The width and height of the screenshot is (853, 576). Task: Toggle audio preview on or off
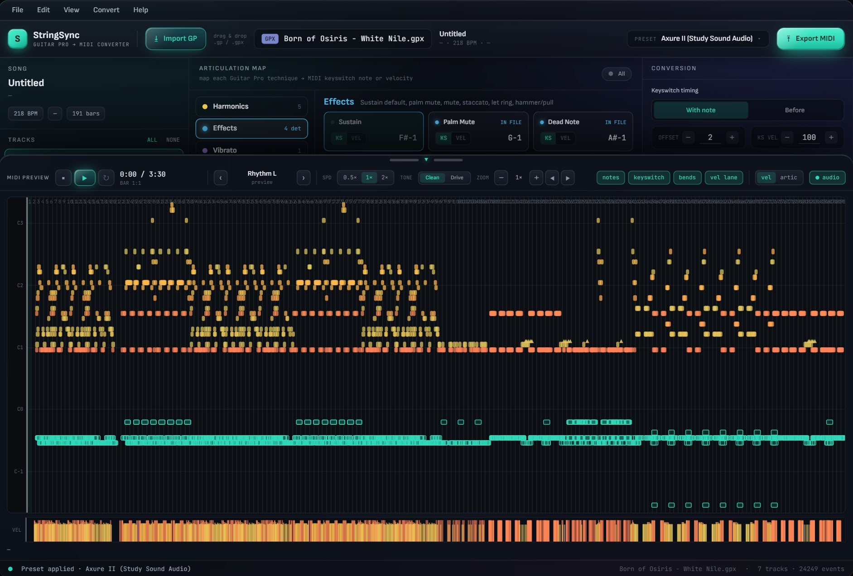pyautogui.click(x=827, y=178)
